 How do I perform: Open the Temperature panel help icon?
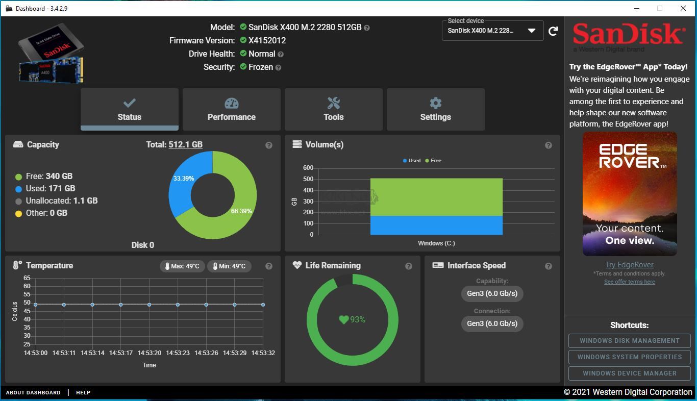tap(269, 266)
